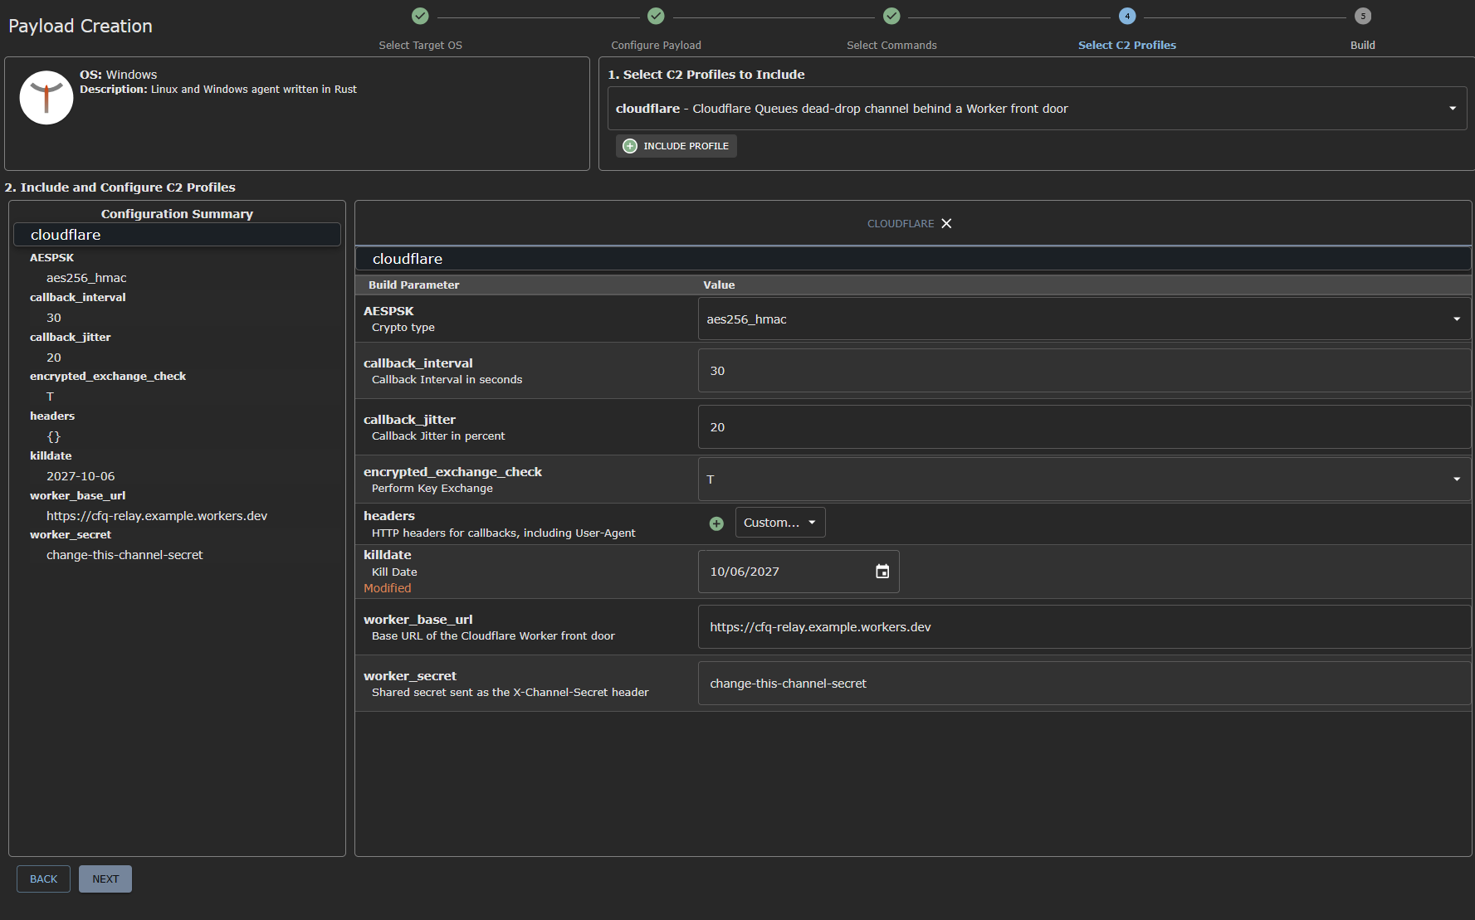The width and height of the screenshot is (1475, 920).
Task: Add a custom header with plus icon
Action: [716, 523]
